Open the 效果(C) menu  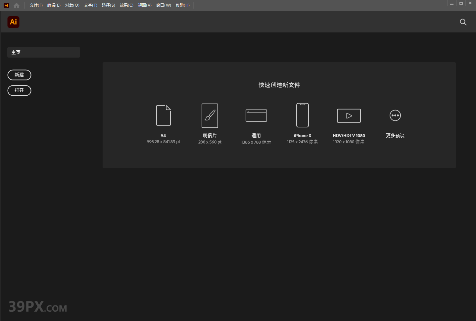(126, 5)
